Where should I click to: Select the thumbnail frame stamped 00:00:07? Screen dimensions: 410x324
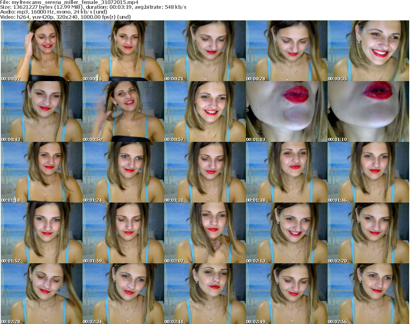(42, 51)
